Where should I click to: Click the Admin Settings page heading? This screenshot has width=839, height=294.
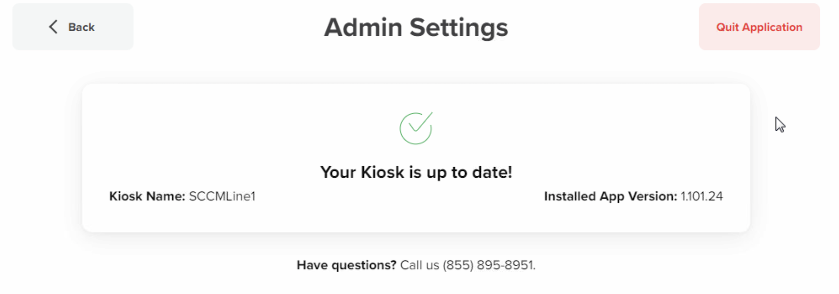416,28
